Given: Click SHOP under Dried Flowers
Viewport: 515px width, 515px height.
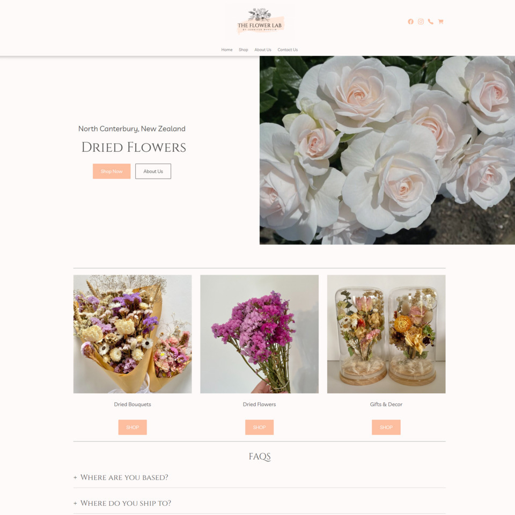Looking at the screenshot, I should click(x=260, y=428).
